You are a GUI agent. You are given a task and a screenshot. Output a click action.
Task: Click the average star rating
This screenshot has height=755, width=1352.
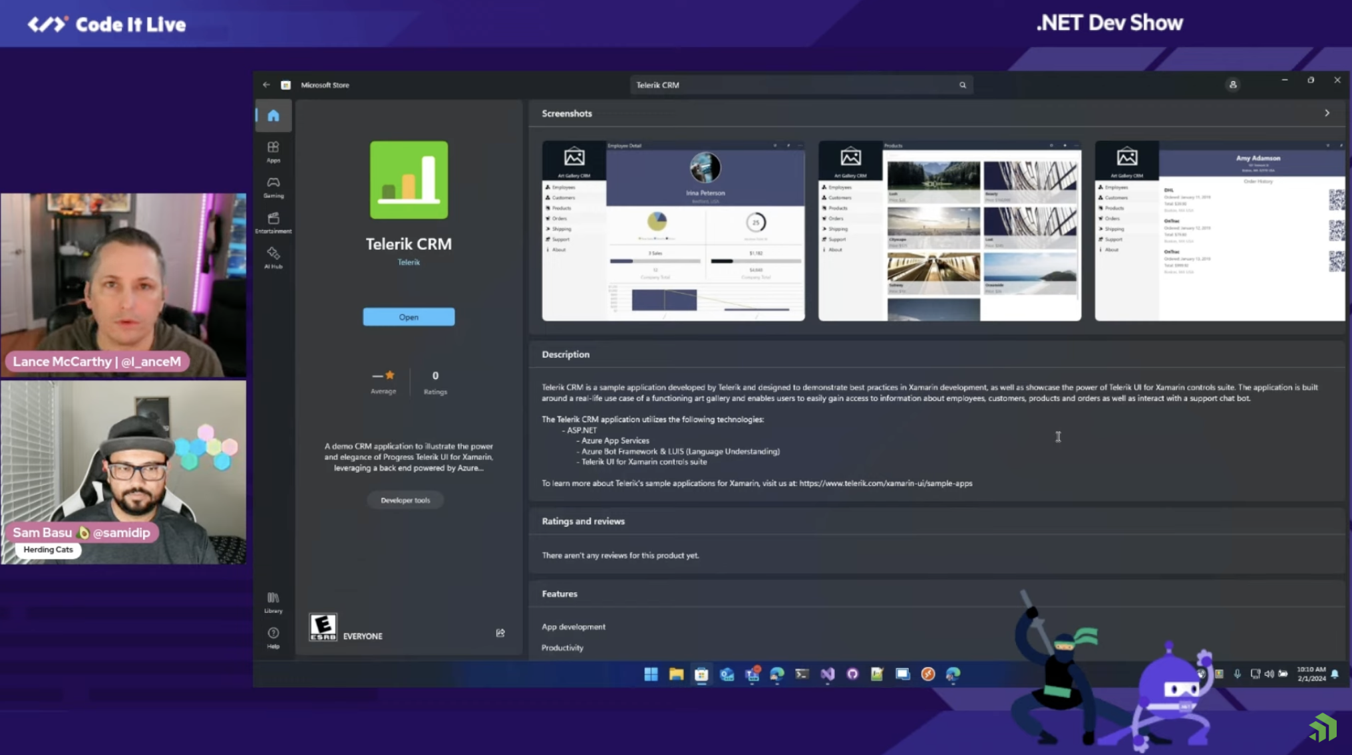(383, 382)
